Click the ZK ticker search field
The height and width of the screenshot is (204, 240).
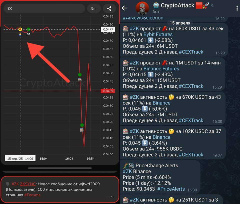(44, 8)
